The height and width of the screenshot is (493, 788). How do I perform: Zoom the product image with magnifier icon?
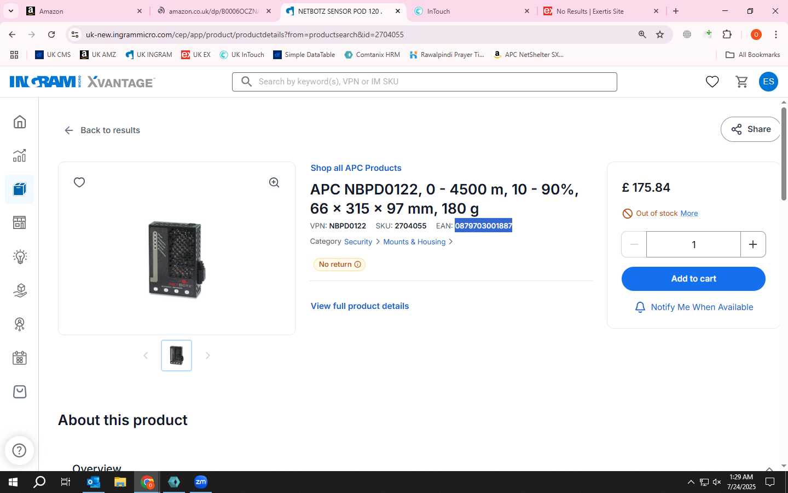pyautogui.click(x=274, y=182)
